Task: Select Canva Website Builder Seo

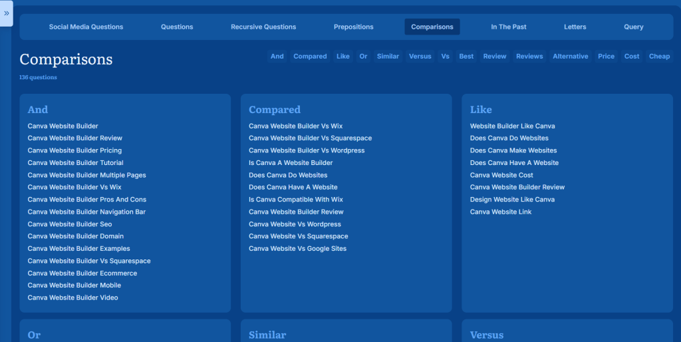Action: 70,224
